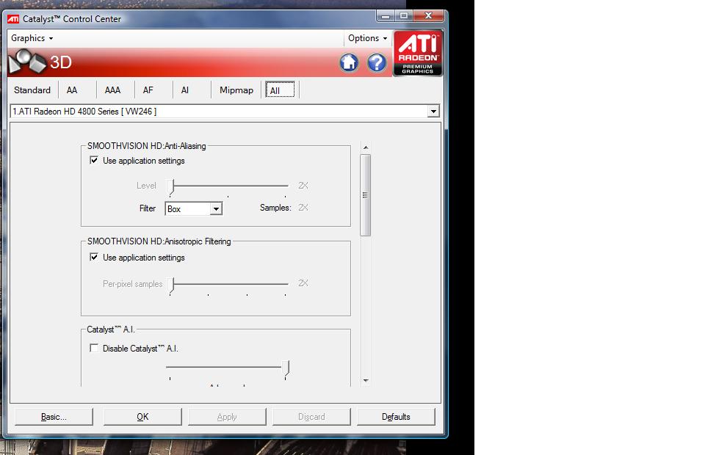Switch to the AA tab
This screenshot has height=455, width=705.
[x=72, y=90]
